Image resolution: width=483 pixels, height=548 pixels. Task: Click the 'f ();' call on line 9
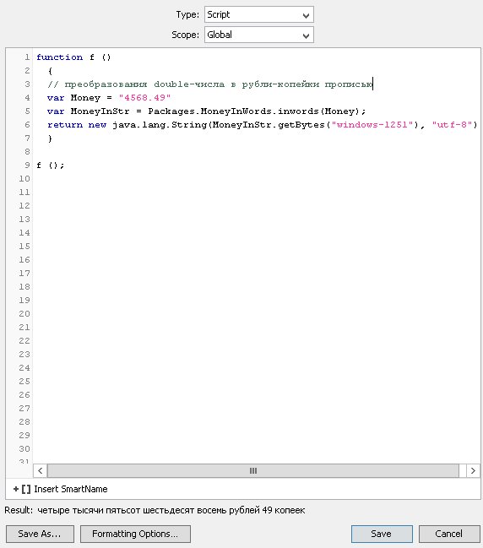(x=51, y=165)
